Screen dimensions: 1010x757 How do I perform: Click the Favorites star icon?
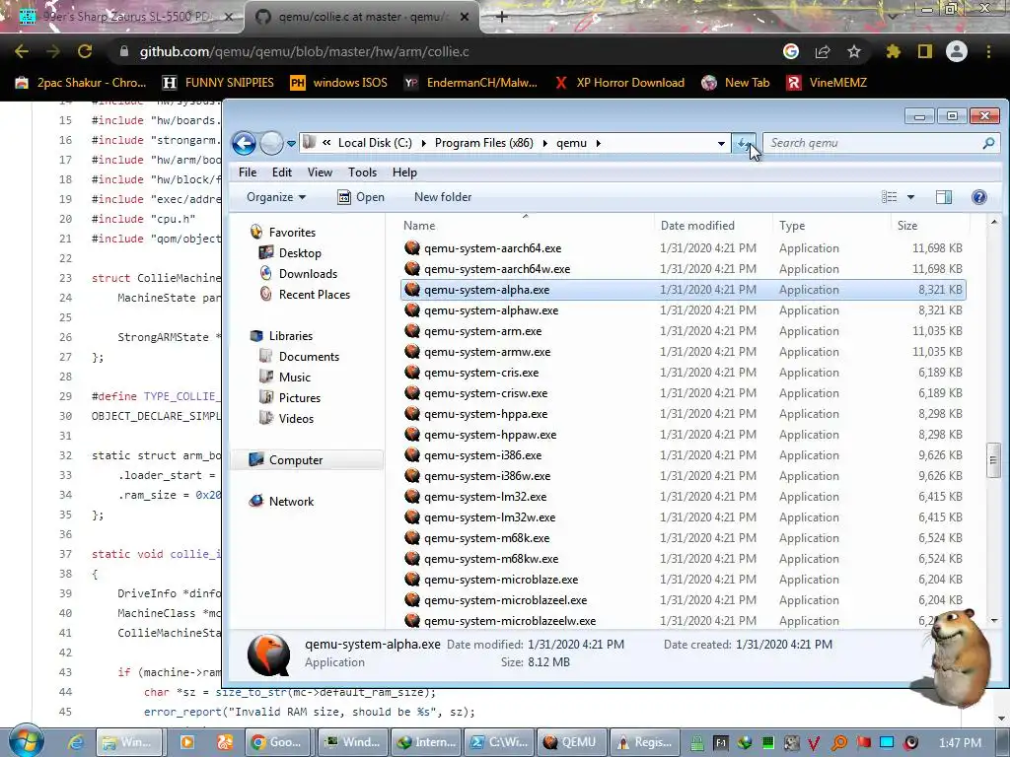256,233
